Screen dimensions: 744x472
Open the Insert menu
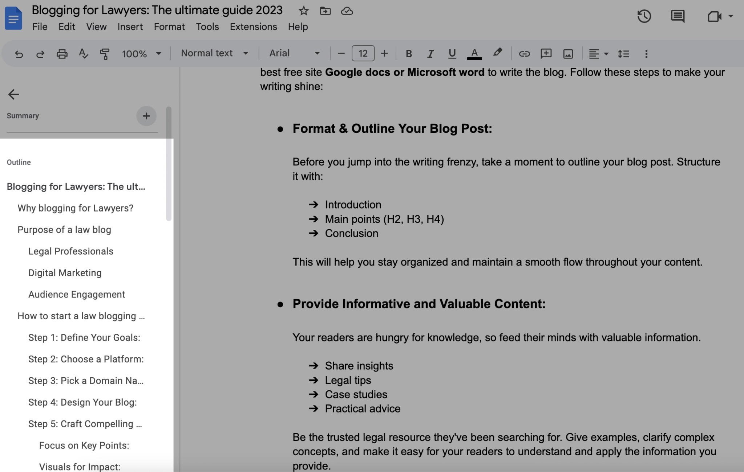tap(130, 27)
